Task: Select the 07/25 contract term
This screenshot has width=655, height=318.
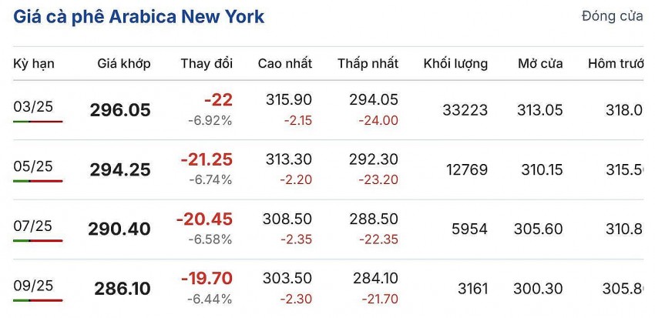Action: point(33,226)
